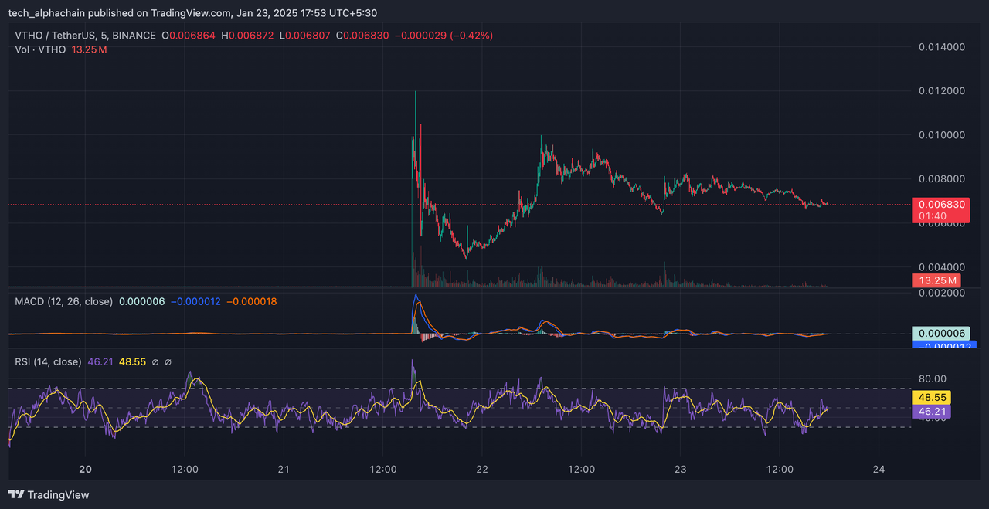Click the TradingView logo
The height and width of the screenshot is (509, 989).
(15, 494)
